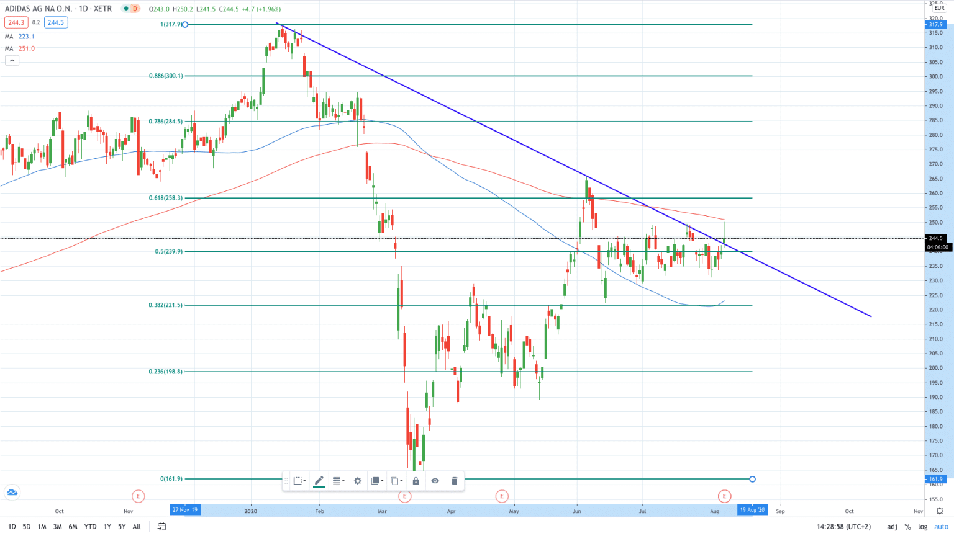Open templates dropdown in drawing toolbar
This screenshot has width=954, height=536.
tap(299, 481)
